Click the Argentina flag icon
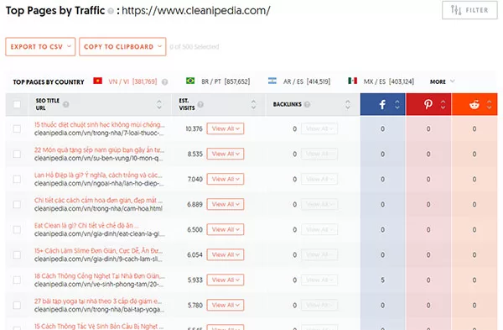Screen dimensions: 503x330 (272, 81)
